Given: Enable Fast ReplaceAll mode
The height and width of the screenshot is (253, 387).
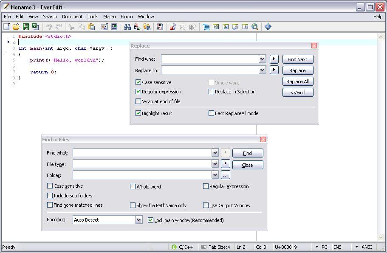Looking at the screenshot, I should coord(211,113).
